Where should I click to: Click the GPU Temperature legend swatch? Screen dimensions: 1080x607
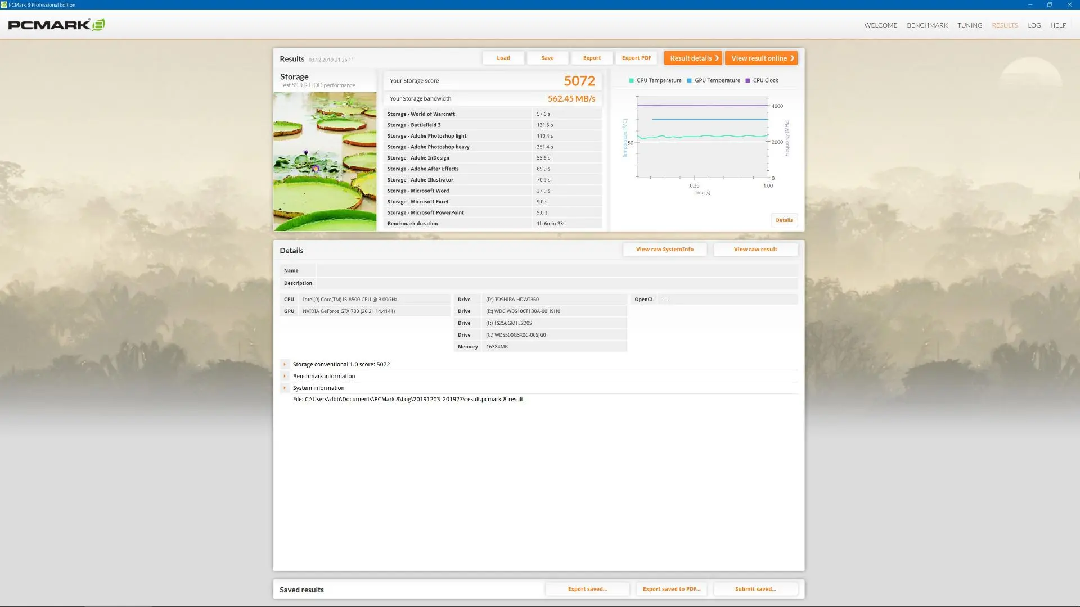[x=689, y=80]
